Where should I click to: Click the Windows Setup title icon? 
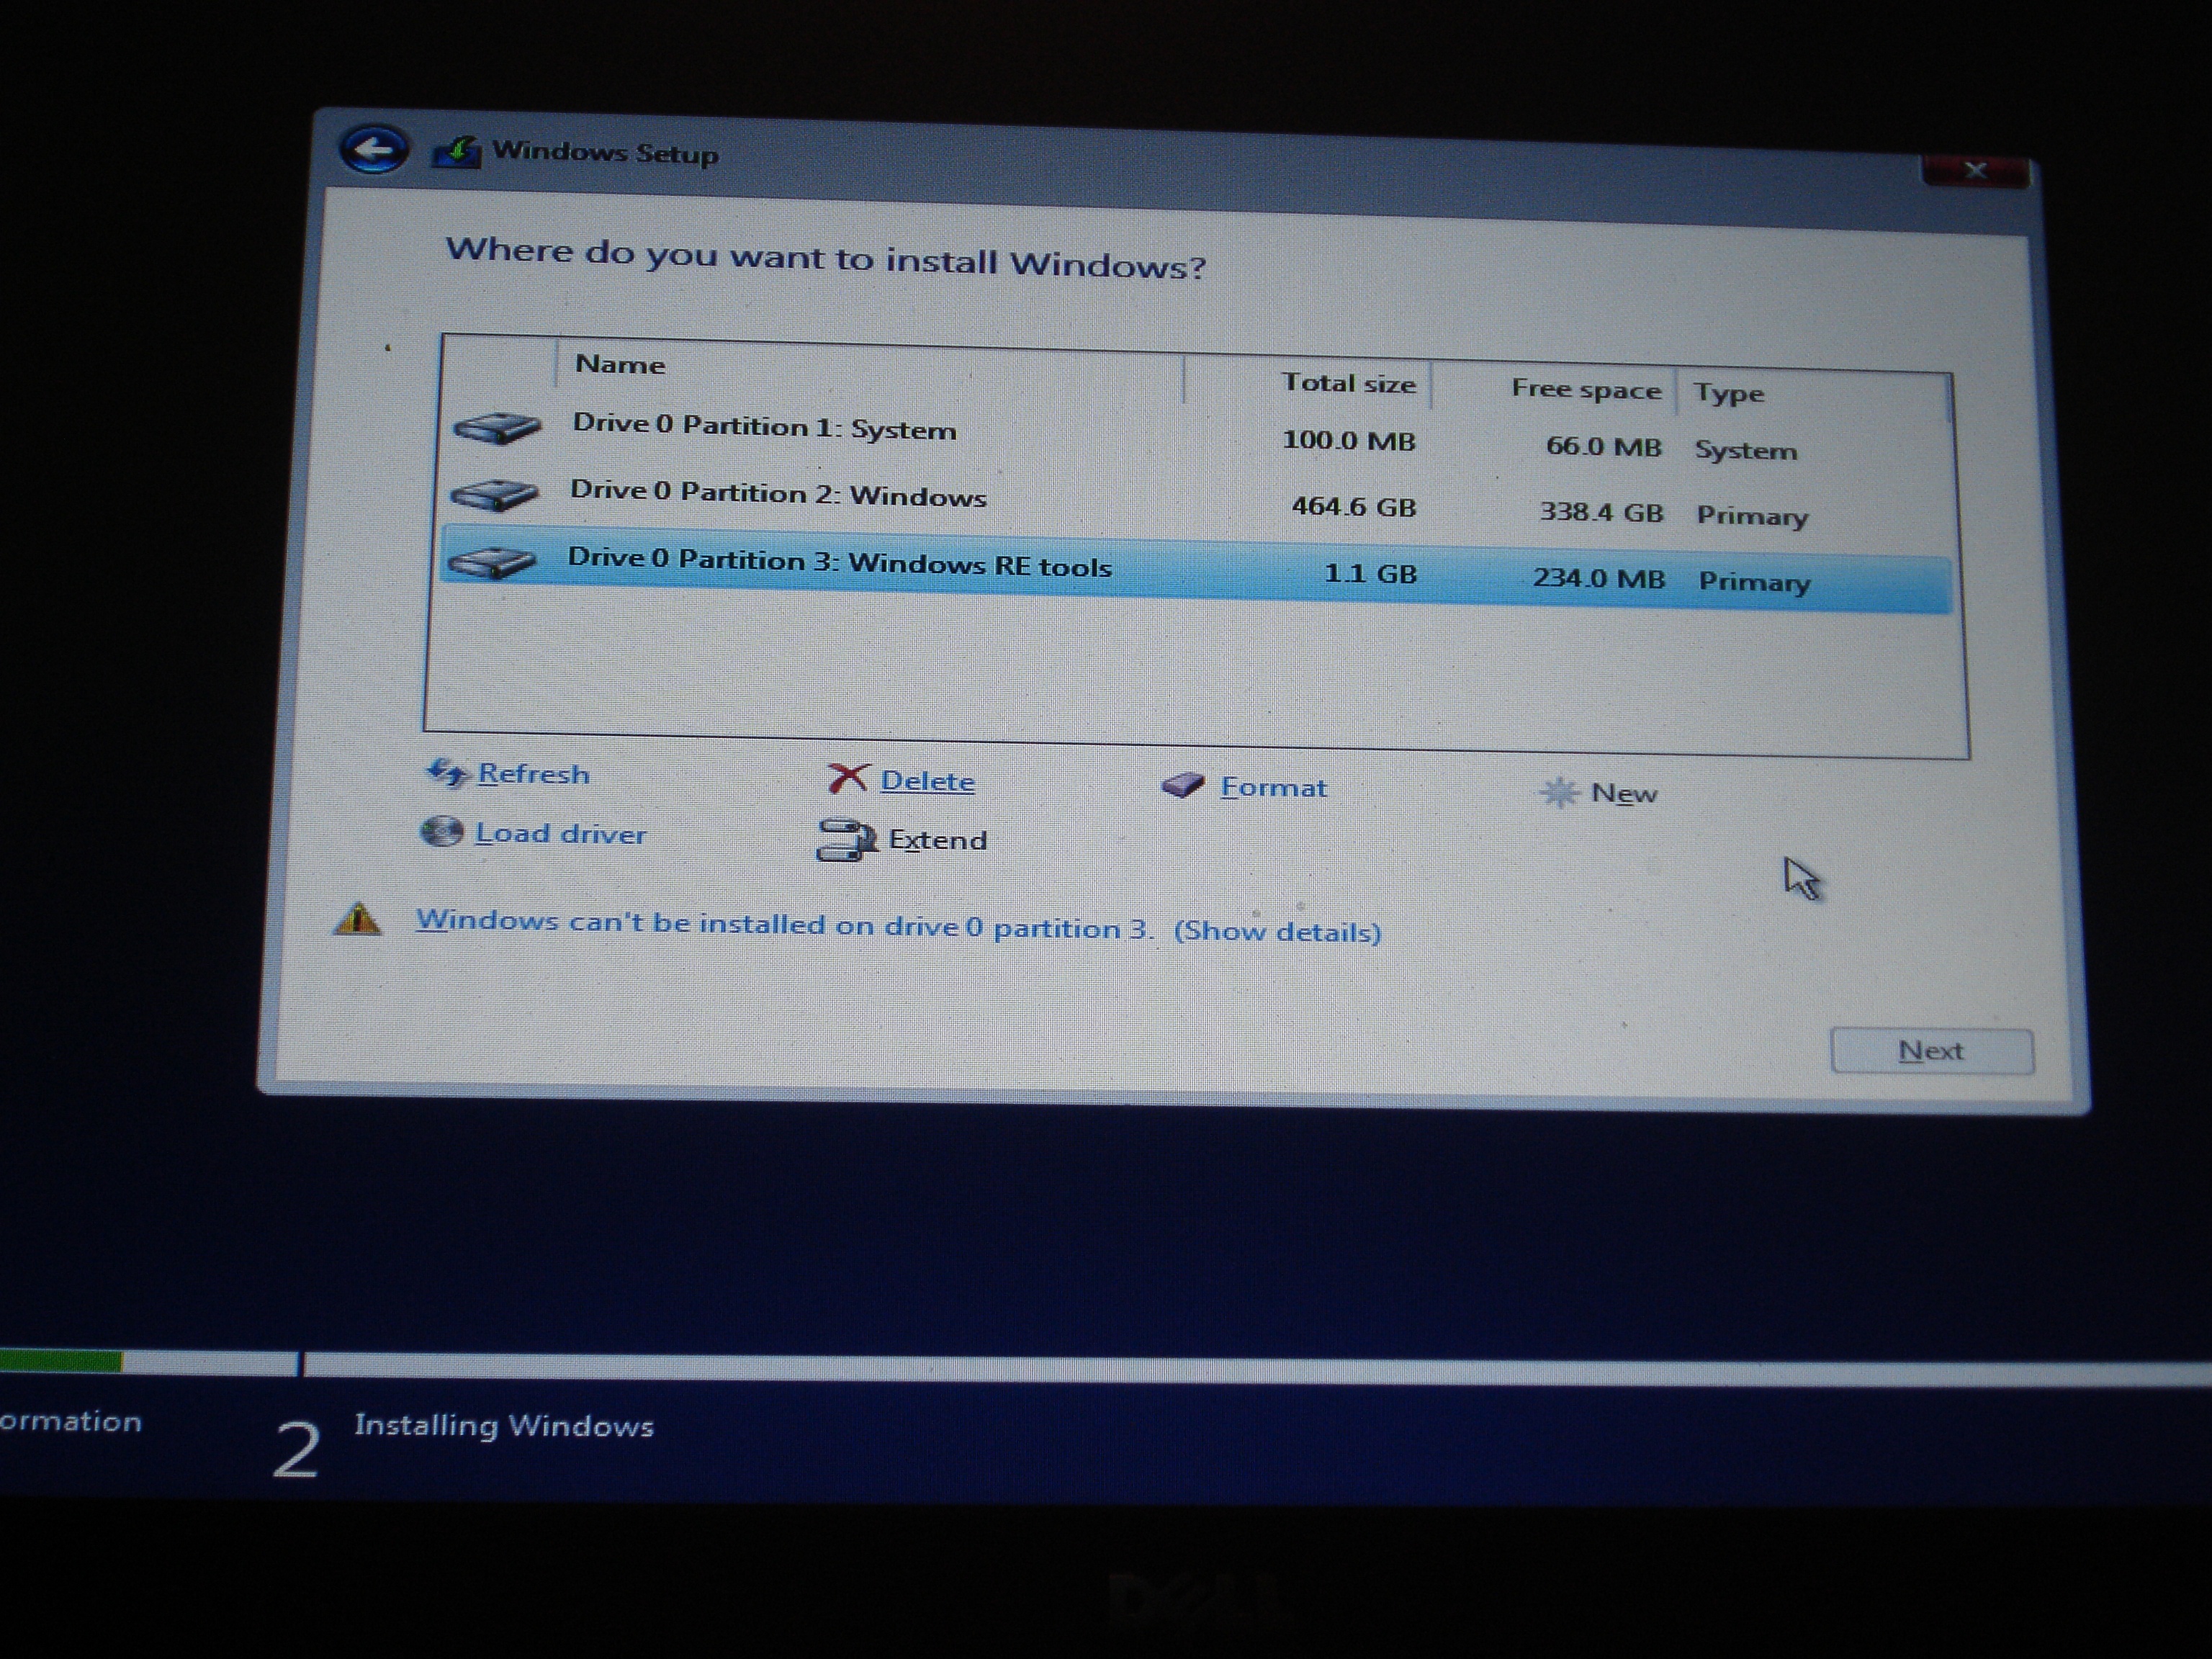(x=456, y=153)
